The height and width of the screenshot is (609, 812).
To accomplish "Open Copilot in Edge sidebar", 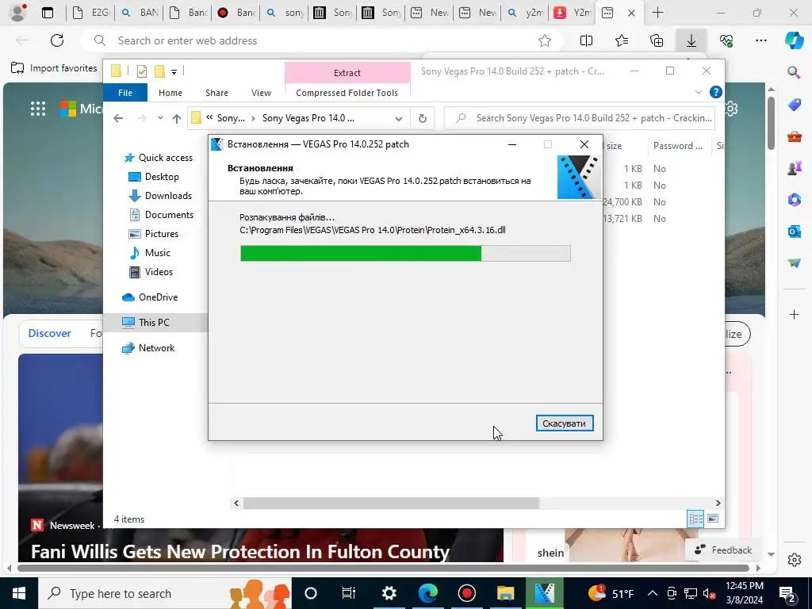I will click(794, 40).
